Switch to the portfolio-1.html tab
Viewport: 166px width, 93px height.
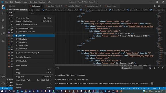(x=54, y=6)
